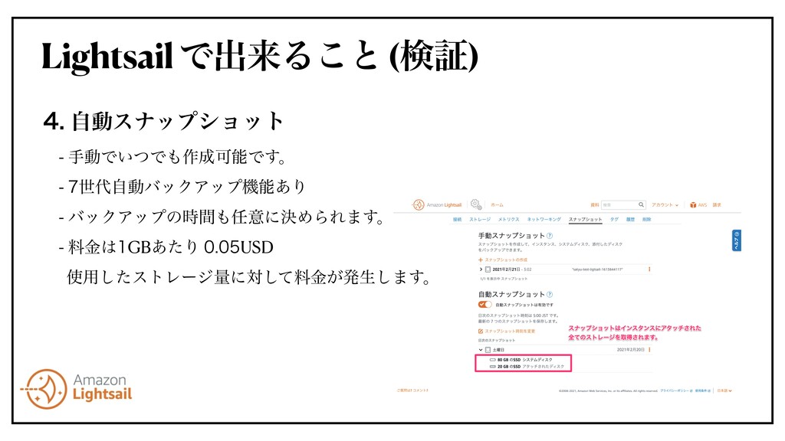Screen dimensions: 785x441
Task: Switch to the ストレージ tab
Action: coord(480,220)
